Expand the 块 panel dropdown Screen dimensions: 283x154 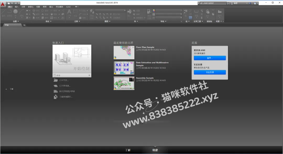click(x=136, y=21)
